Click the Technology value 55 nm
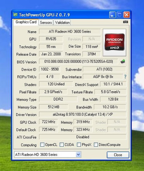 coord(51,47)
